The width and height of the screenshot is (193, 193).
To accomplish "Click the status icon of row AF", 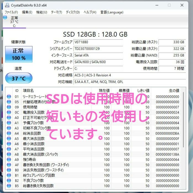I will (9, 165).
